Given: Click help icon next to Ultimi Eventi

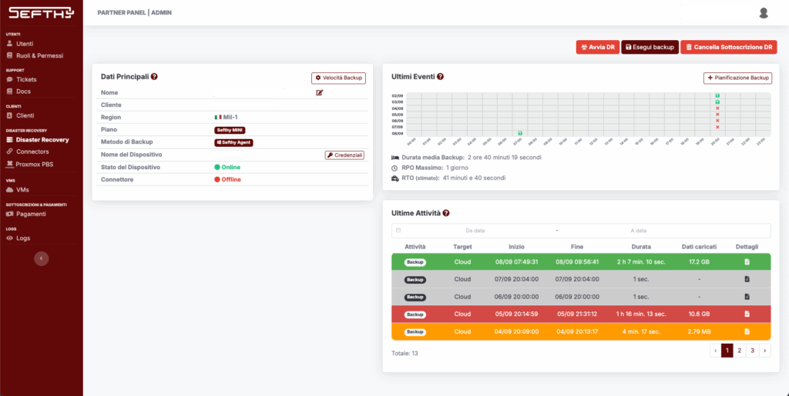Looking at the screenshot, I should click(440, 77).
